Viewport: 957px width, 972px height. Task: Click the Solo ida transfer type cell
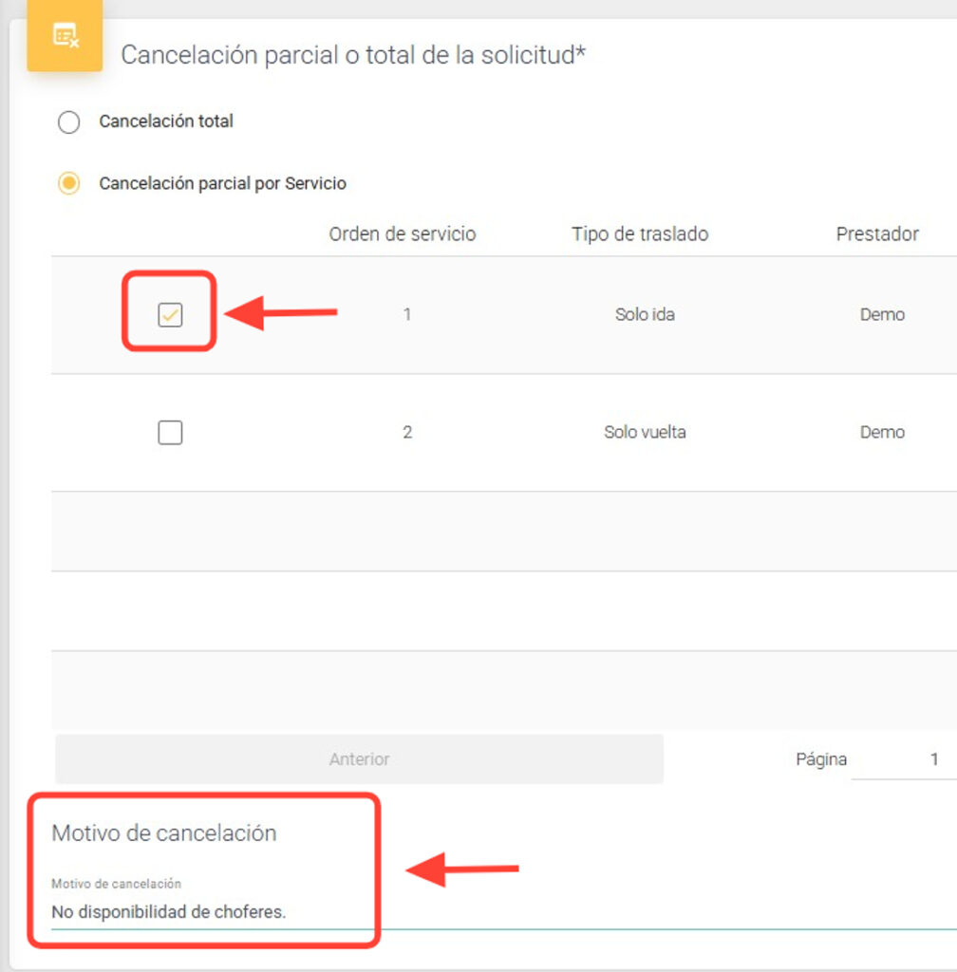(645, 314)
